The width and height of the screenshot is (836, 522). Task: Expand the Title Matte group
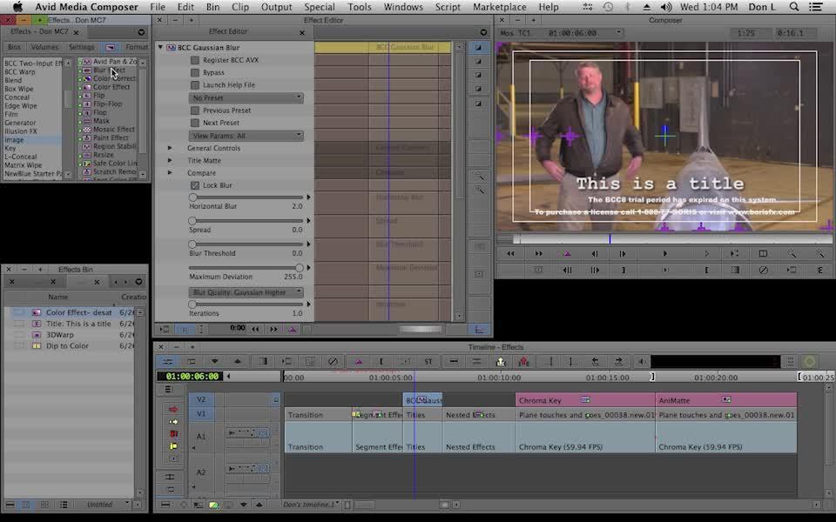click(x=170, y=160)
